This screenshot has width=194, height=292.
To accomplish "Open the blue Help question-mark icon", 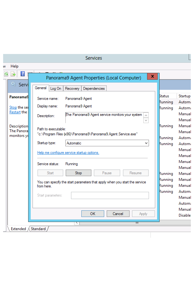I will pyautogui.click(x=23, y=74).
